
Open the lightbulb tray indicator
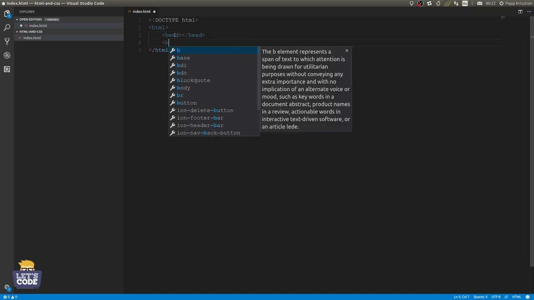click(x=411, y=3)
